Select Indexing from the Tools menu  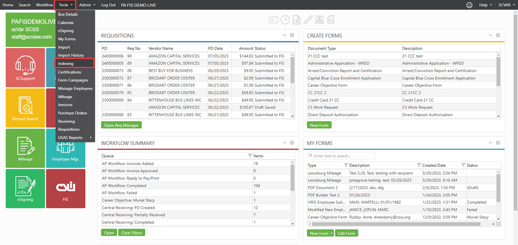pyautogui.click(x=66, y=63)
